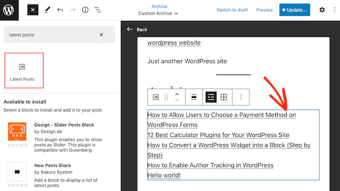
Task: Click New Posts Block star rating
Action: coord(17,185)
